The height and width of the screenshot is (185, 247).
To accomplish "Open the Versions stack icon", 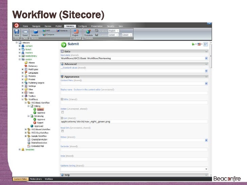I will (35, 32).
